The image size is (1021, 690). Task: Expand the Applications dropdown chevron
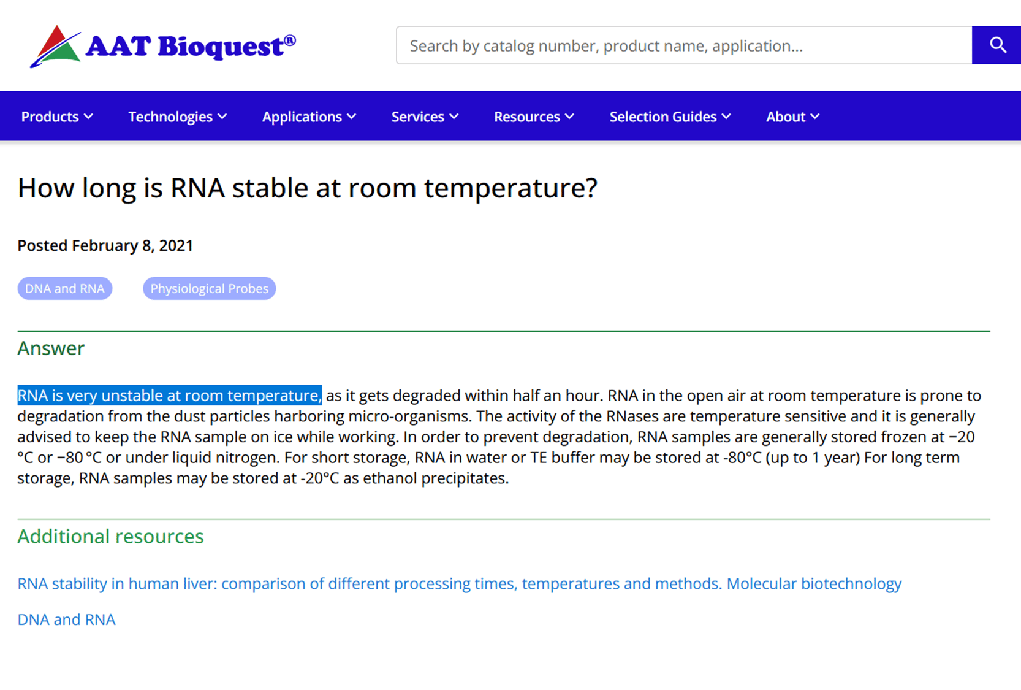[352, 117]
